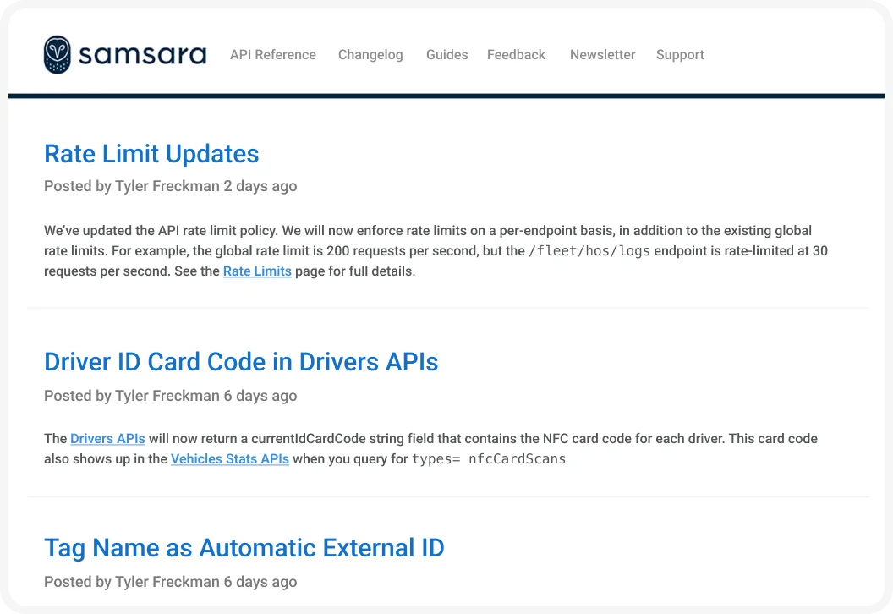
Task: Click "Posted by Tyler Freckman 2 days ago"
Action: pyautogui.click(x=171, y=186)
